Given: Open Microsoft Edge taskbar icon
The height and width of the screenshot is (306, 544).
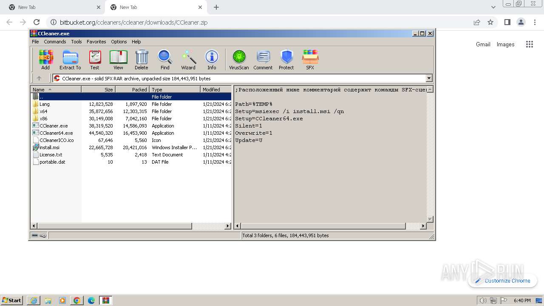Looking at the screenshot, I should tap(91, 300).
